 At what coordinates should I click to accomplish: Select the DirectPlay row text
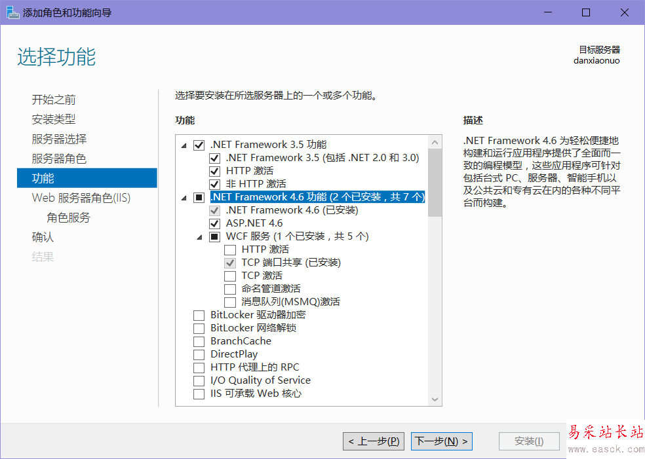[x=234, y=354]
